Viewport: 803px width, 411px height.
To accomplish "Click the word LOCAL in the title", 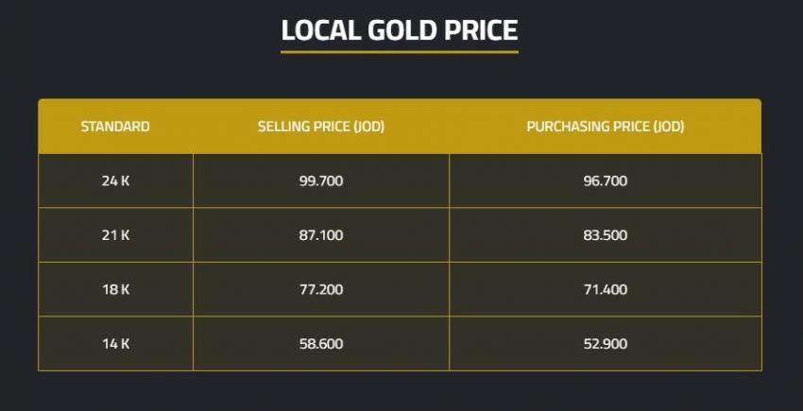I will click(317, 29).
